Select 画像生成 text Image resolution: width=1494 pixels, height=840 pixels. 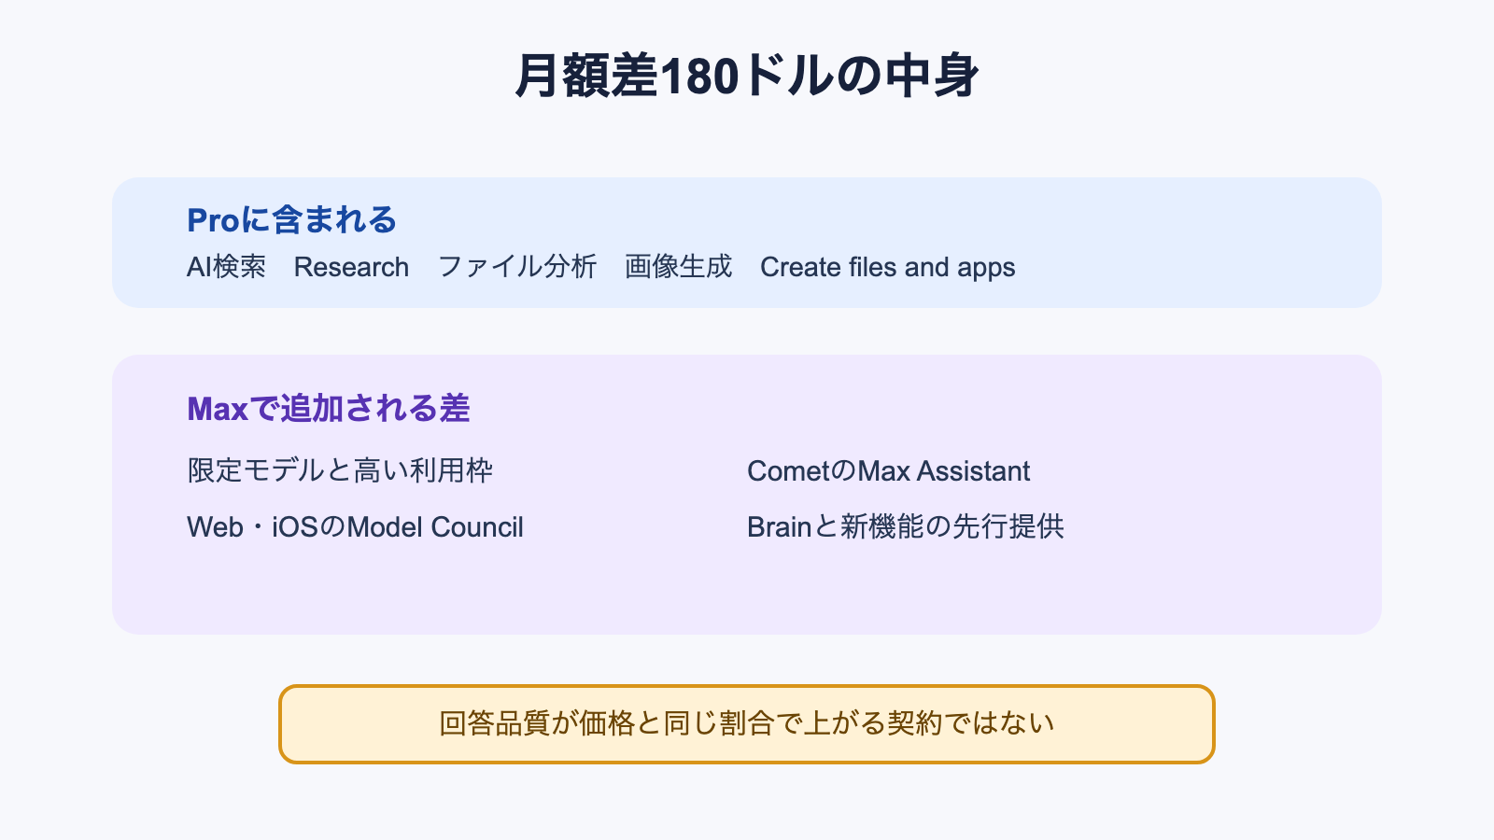678,267
